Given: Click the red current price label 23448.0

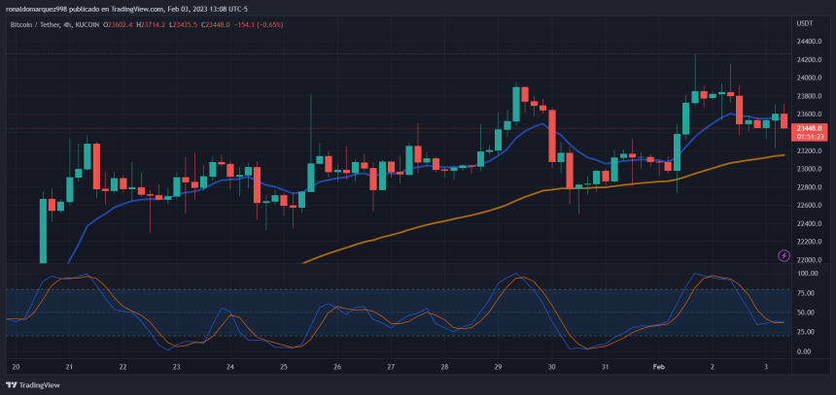Looking at the screenshot, I should pyautogui.click(x=809, y=128).
